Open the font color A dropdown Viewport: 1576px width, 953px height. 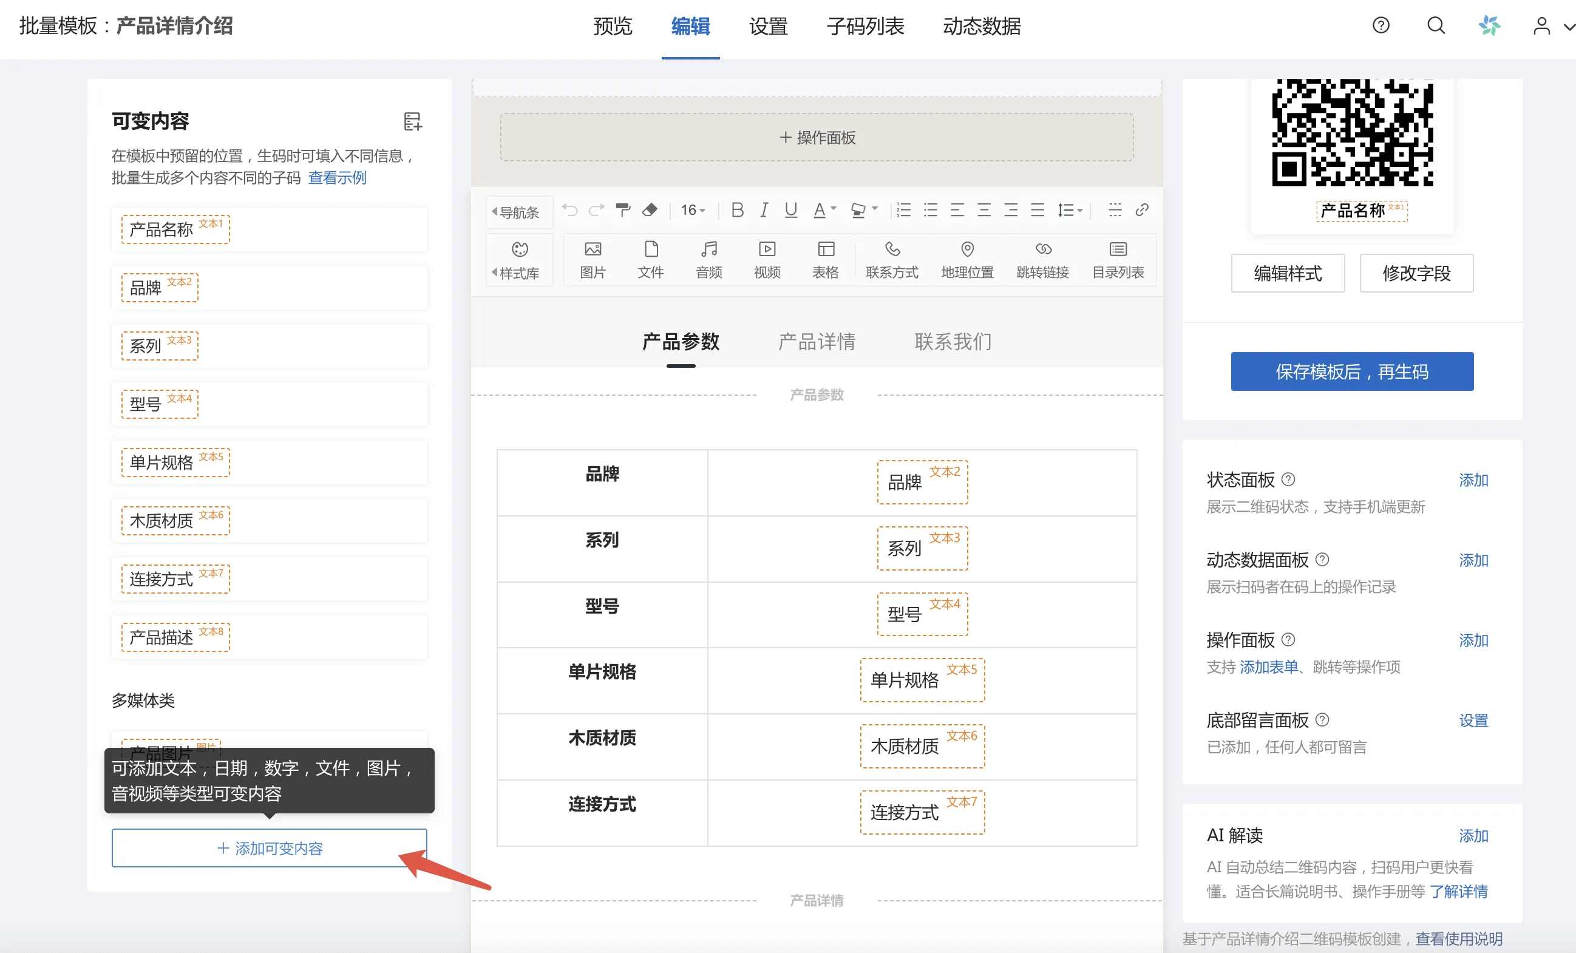click(824, 210)
